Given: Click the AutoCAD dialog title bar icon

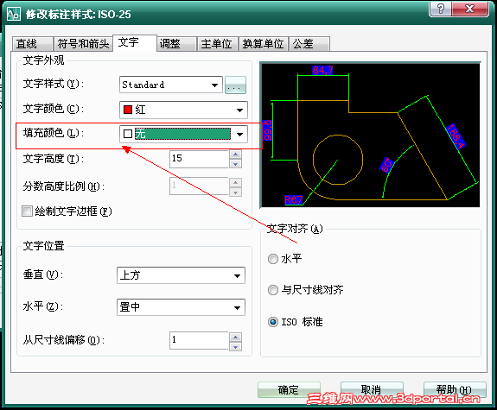Looking at the screenshot, I should tap(14, 14).
